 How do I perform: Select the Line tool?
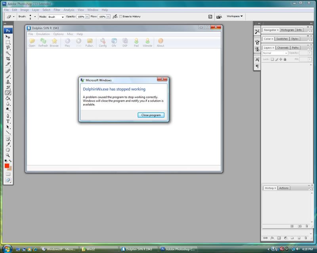(8, 132)
